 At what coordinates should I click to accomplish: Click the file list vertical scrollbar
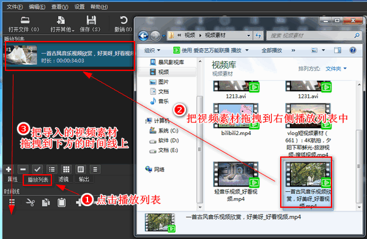(x=359, y=166)
